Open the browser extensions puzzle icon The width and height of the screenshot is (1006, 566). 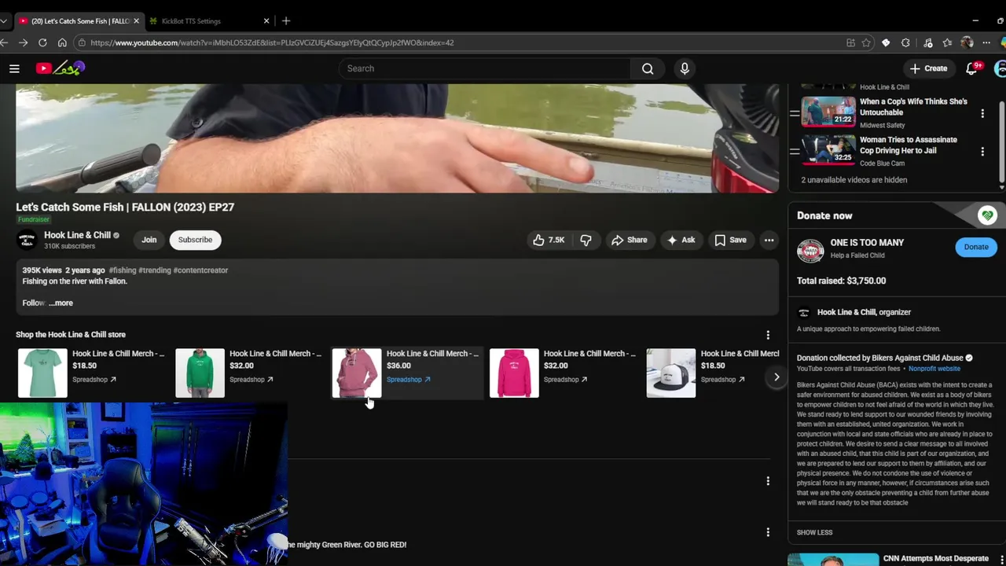pos(906,42)
